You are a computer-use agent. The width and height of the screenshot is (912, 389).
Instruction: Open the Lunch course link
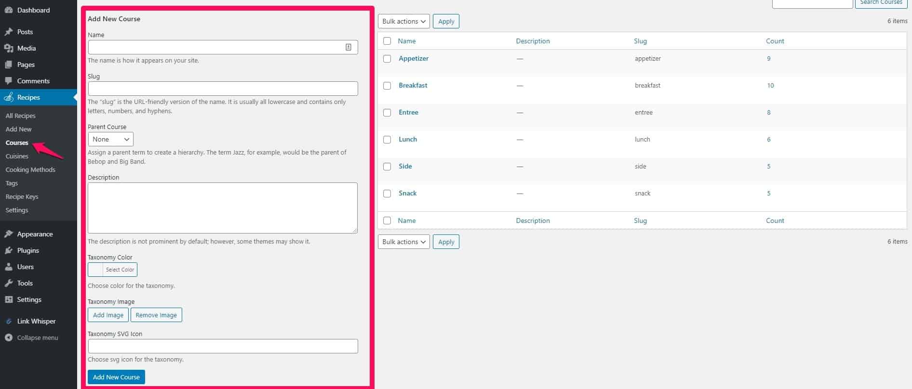(x=408, y=139)
